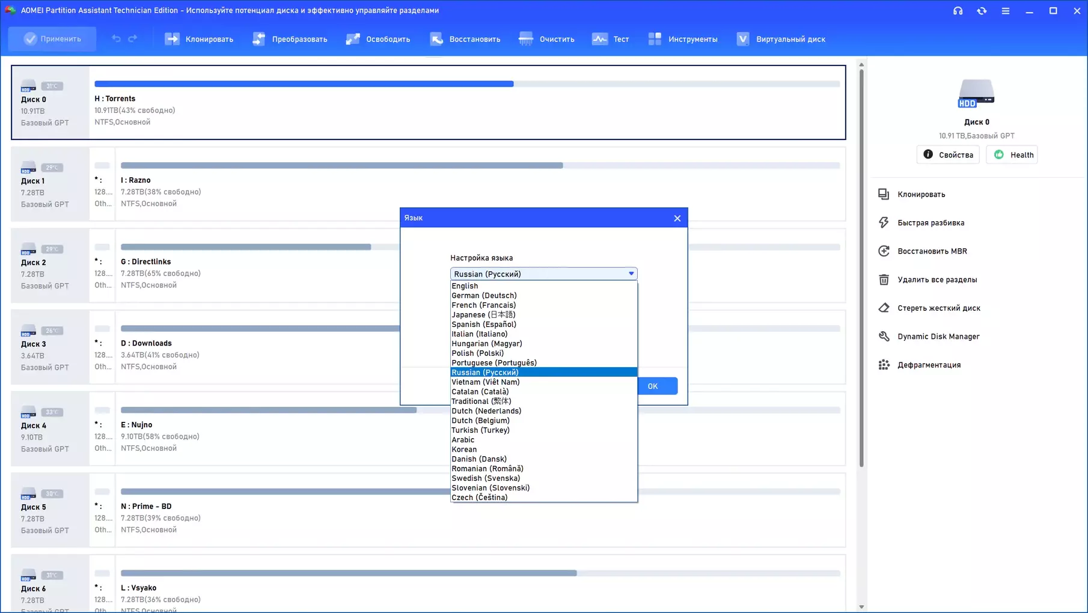Open the Recover (Восстановить) toolbar menu
This screenshot has height=613, width=1088.
pos(465,39)
